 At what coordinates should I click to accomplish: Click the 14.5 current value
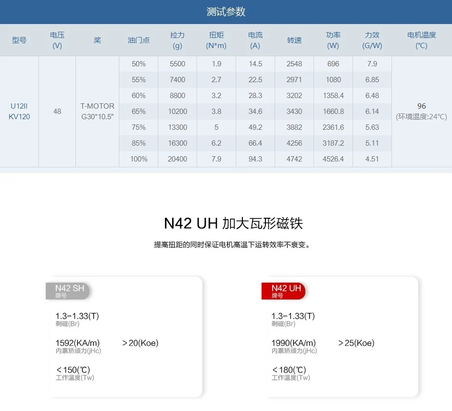pos(255,64)
